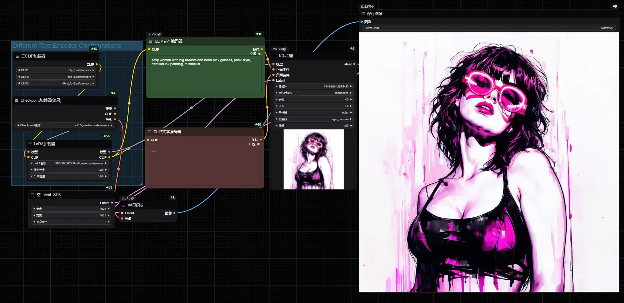The image size is (624, 303).
Task: Click Latent output port of 空Latent_SD3
Action: [112, 203]
